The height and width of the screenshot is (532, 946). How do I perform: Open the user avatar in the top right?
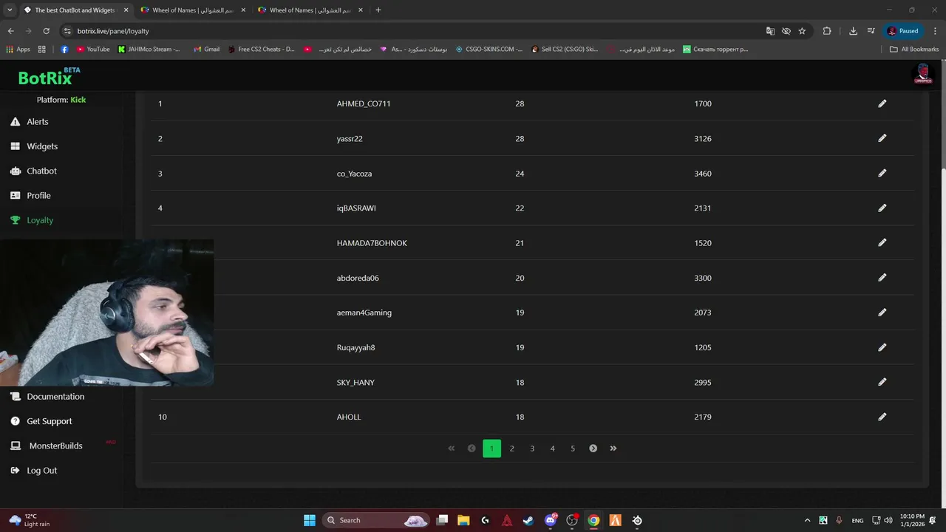coord(922,74)
